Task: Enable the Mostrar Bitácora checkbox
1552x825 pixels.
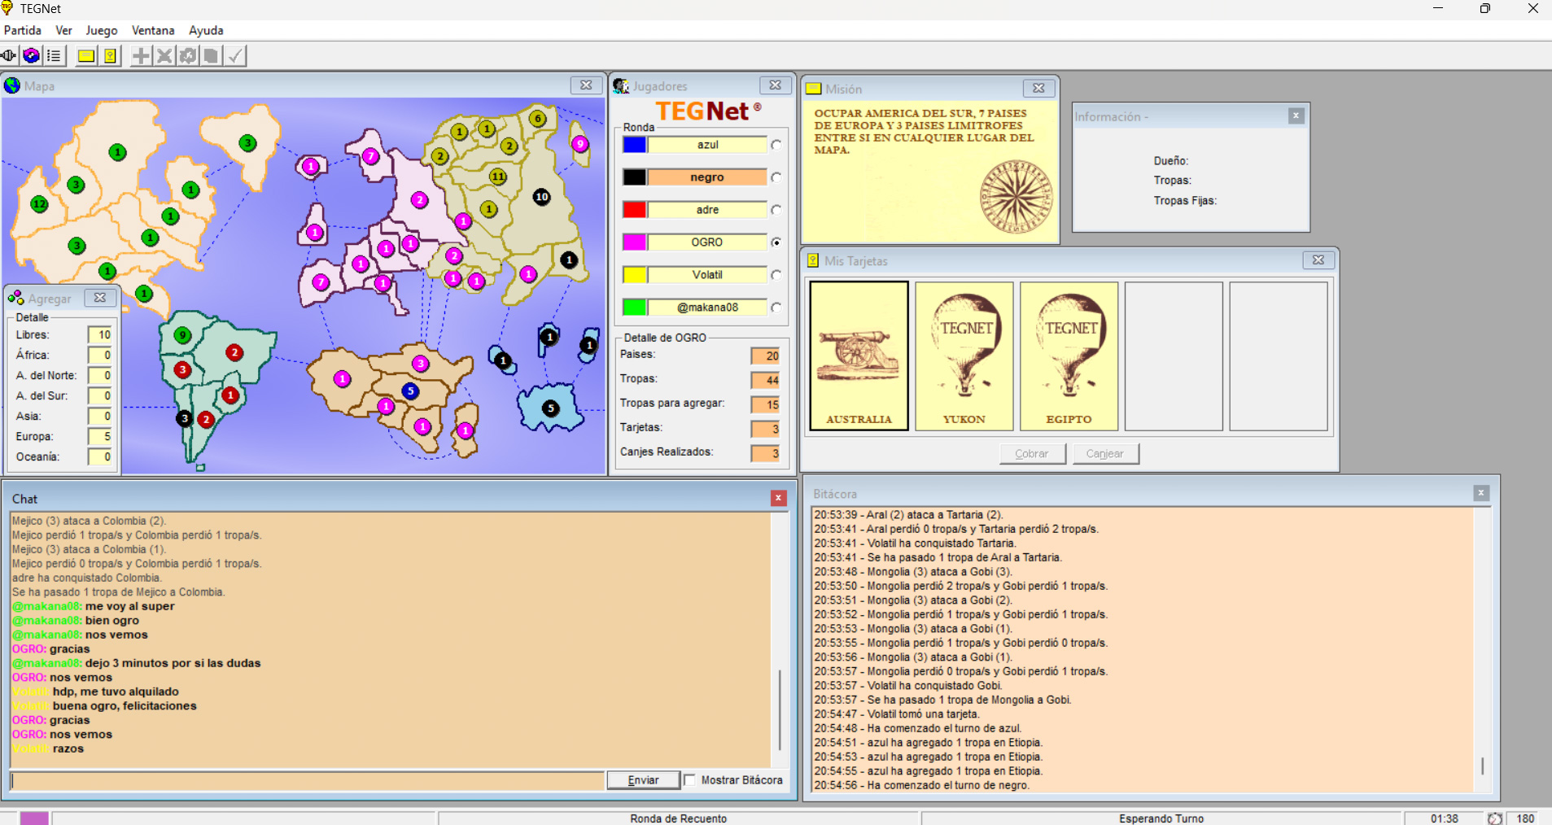Action: click(690, 780)
